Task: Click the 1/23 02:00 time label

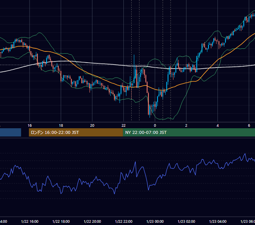Action: [x=186, y=221]
